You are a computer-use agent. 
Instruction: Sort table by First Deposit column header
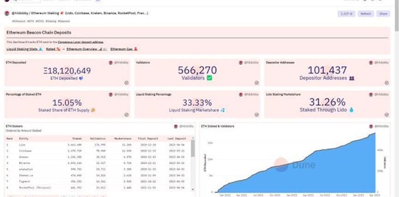tap(148, 139)
